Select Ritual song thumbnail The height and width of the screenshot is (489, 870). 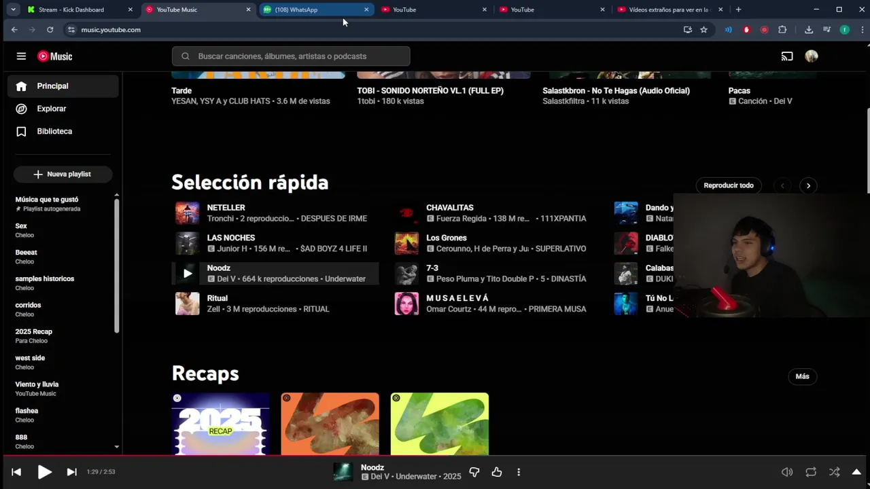[188, 304]
